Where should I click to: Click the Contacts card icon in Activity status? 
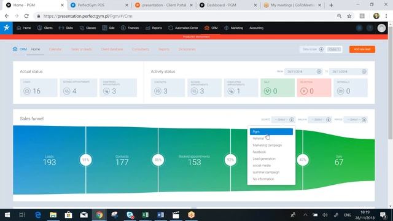[x=157, y=91]
